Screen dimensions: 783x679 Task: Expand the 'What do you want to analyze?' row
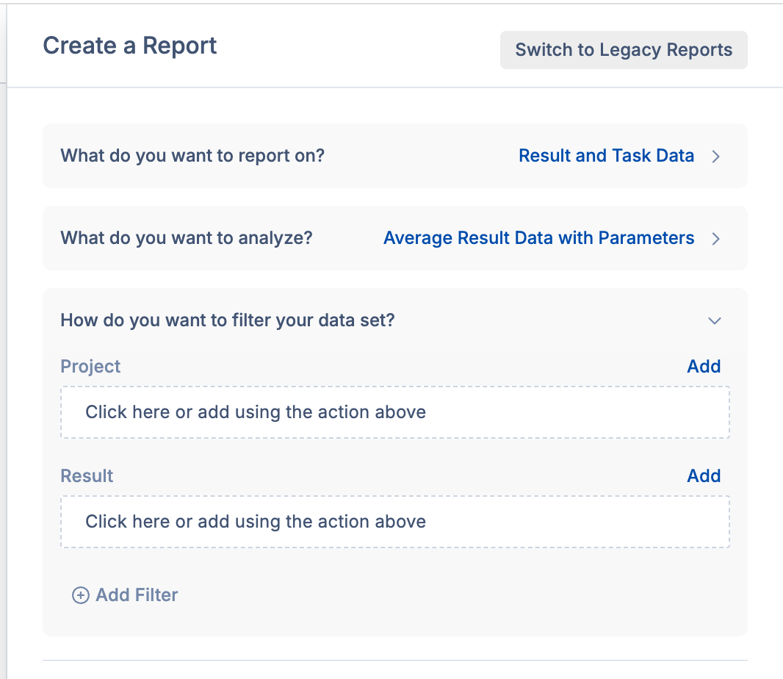187,238
